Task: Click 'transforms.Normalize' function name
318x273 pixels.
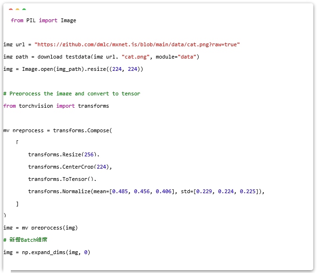Action: [x=59, y=191]
